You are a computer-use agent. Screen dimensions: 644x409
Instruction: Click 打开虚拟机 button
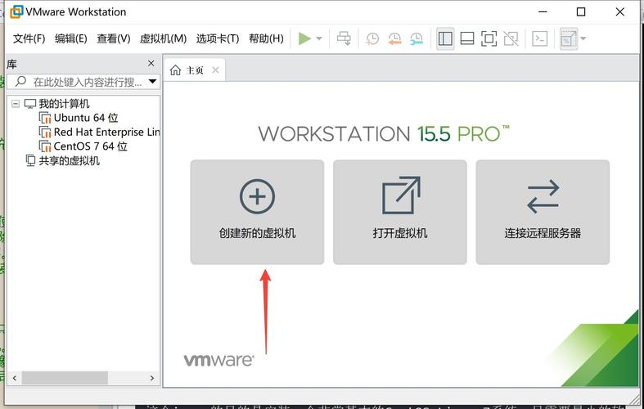(399, 212)
